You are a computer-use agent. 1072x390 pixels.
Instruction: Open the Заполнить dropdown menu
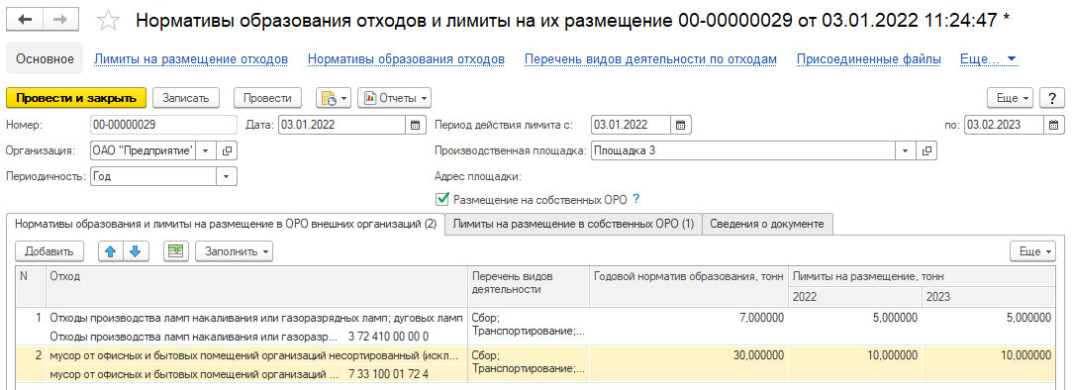[x=234, y=251]
